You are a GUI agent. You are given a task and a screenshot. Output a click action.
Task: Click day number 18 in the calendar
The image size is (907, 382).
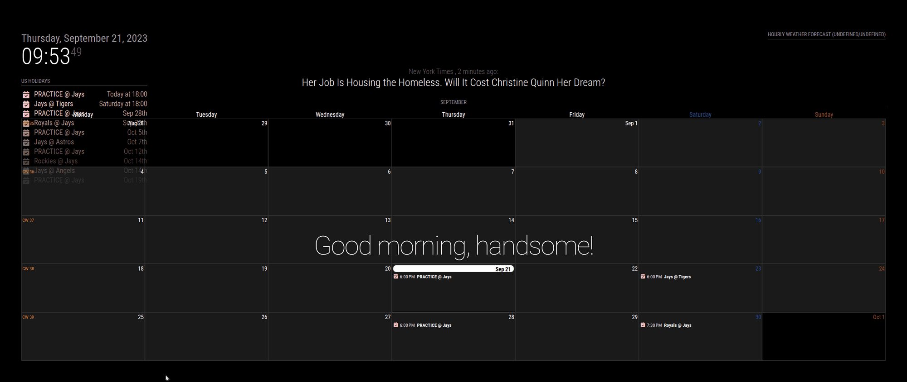(141, 268)
